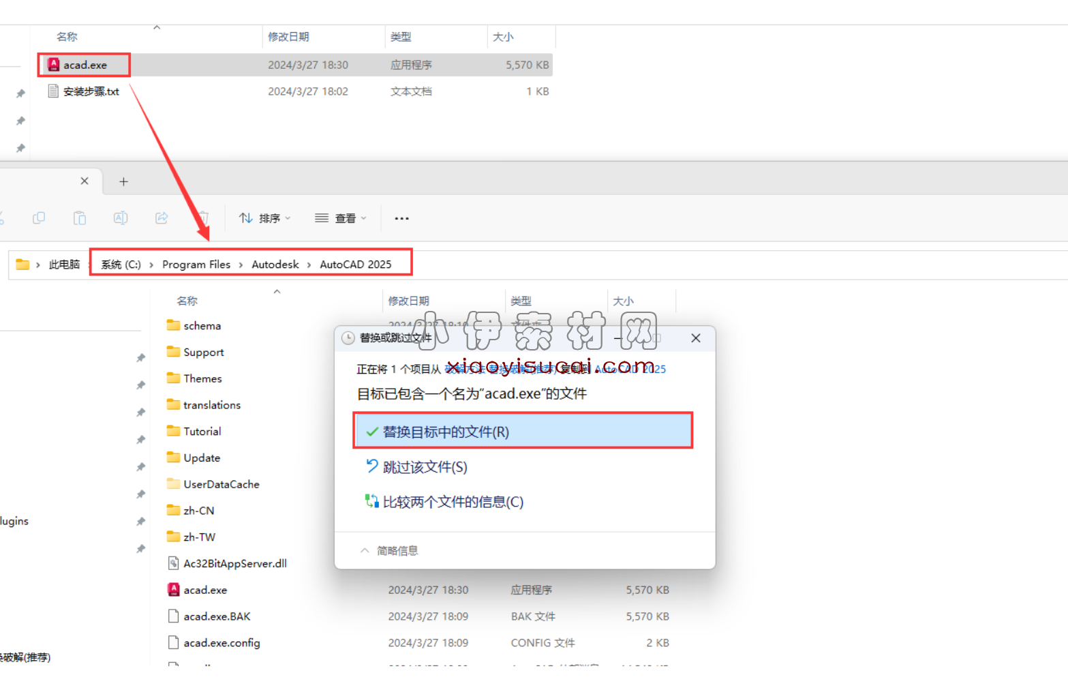This screenshot has width=1068, height=688.
Task: Open the 查看 view dropdown
Action: (341, 218)
